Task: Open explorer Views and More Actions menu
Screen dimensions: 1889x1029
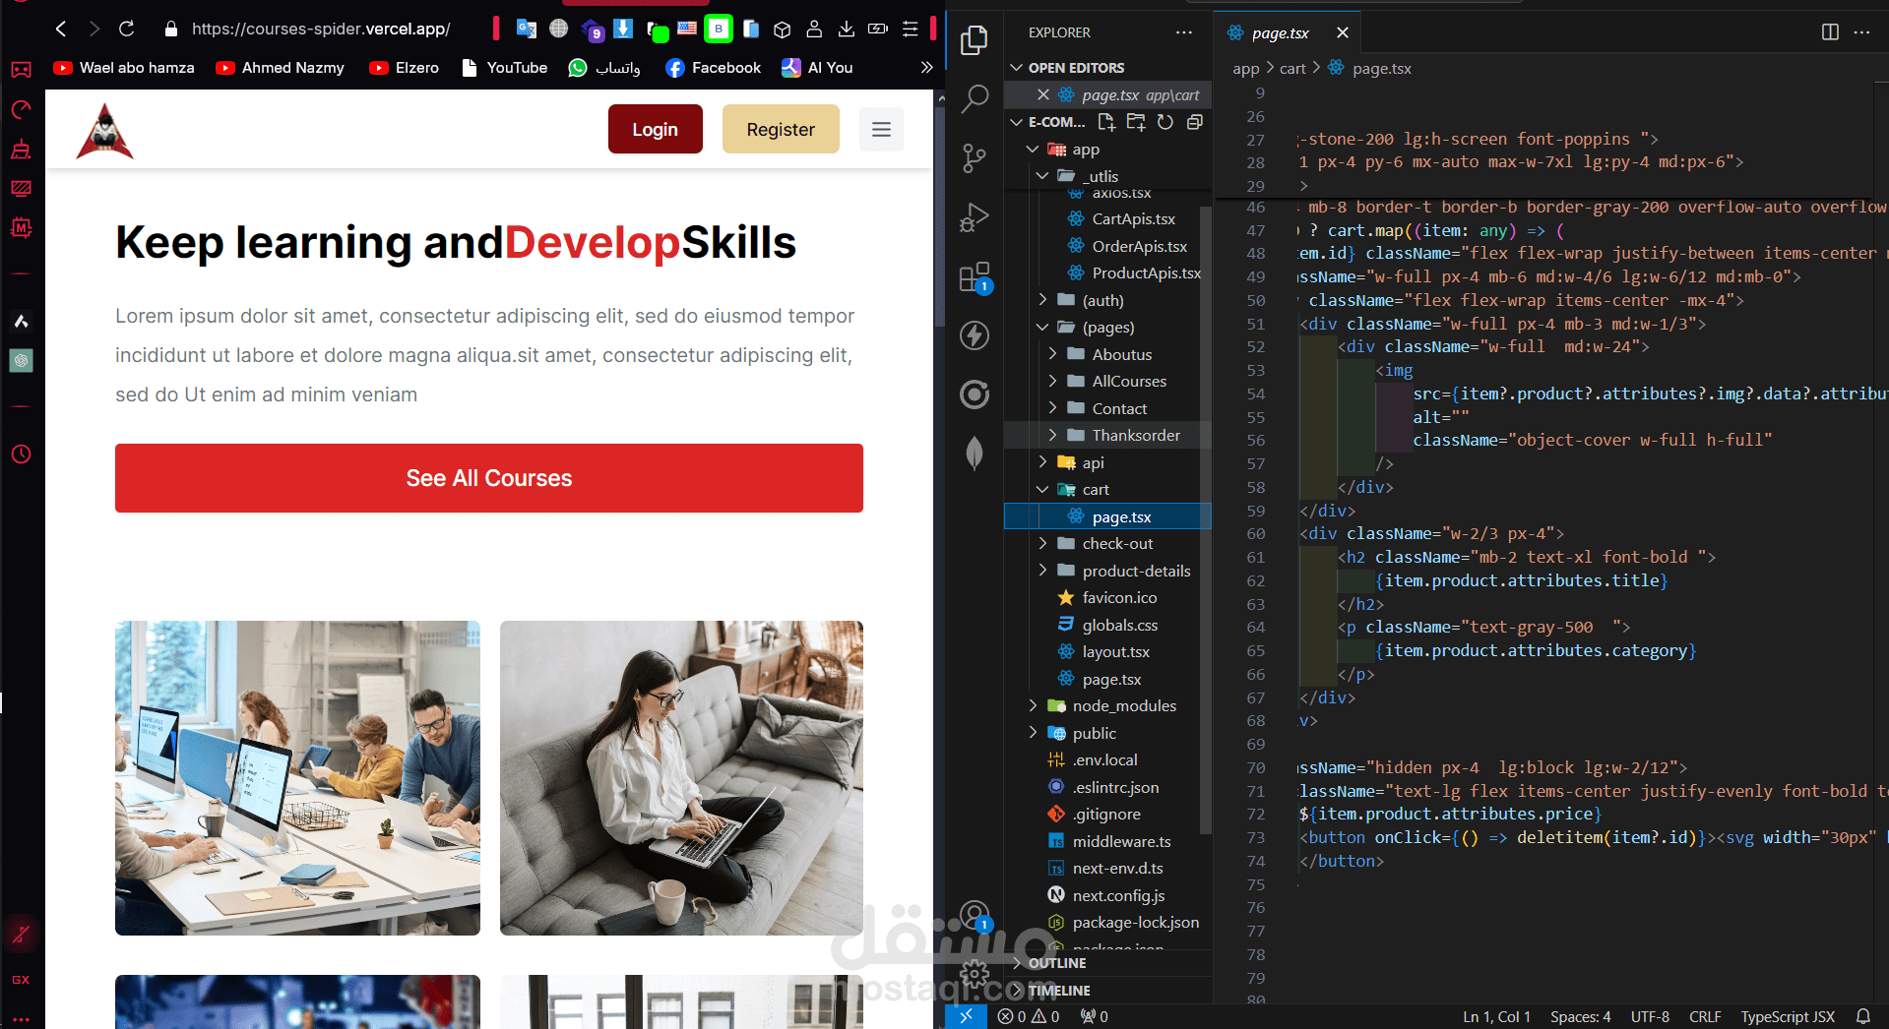Action: click(1184, 32)
